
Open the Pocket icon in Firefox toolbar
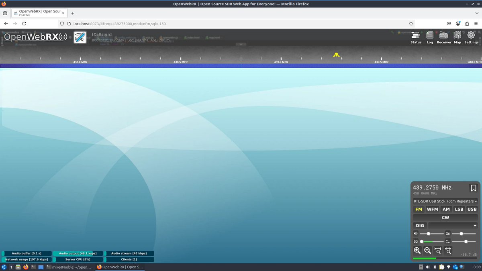coord(449,24)
